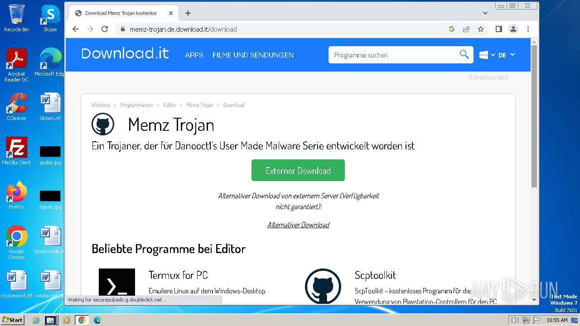This screenshot has width=580, height=326.
Task: Open CCleaner desktop shortcut
Action: tap(16, 107)
